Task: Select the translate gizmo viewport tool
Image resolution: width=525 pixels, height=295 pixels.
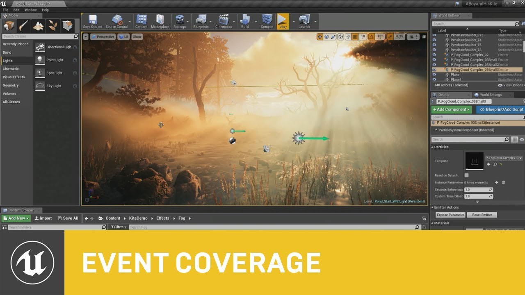Action: 320,37
